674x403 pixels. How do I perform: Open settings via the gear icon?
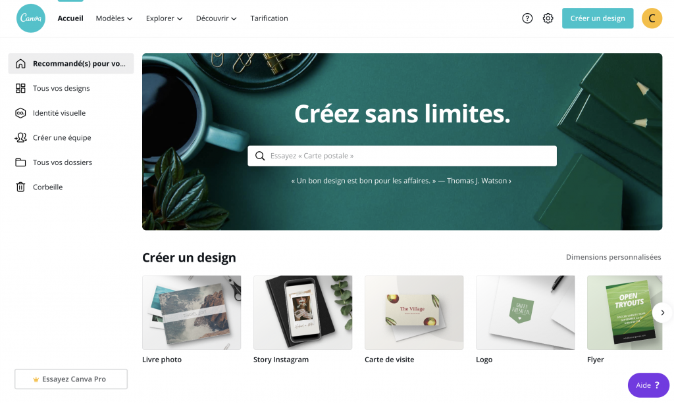coord(548,18)
